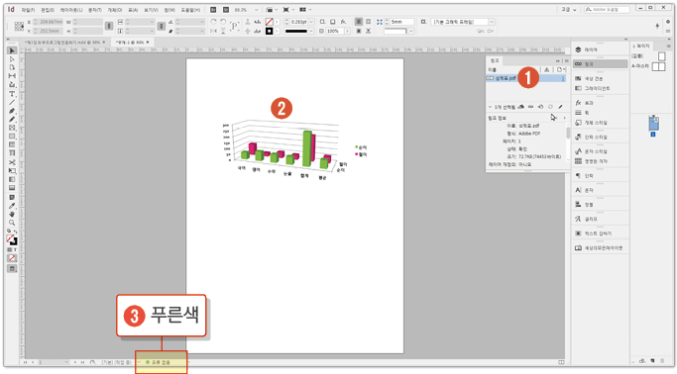Click the reference point locator grid
The height and width of the screenshot is (374, 677).
coord(19,27)
